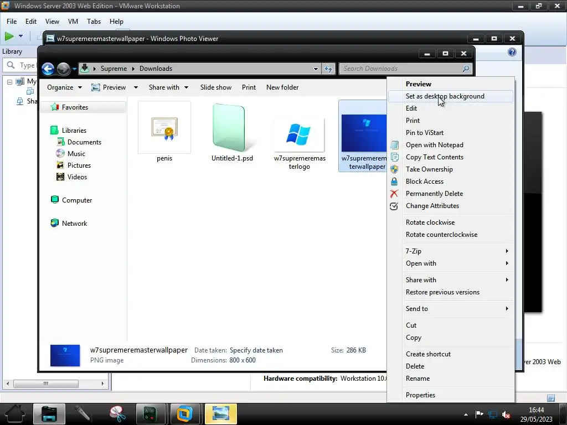Click the muted volume tray icon
This screenshot has width=567, height=425.
[x=507, y=414]
